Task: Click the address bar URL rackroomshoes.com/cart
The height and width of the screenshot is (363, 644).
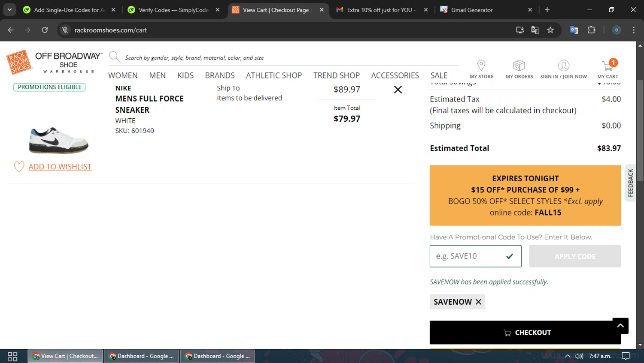Action: click(x=111, y=30)
